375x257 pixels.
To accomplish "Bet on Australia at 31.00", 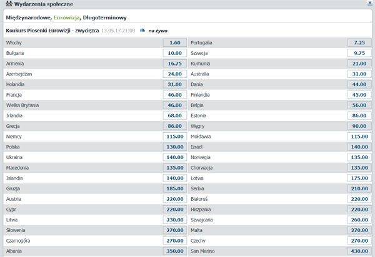I will pos(359,74).
